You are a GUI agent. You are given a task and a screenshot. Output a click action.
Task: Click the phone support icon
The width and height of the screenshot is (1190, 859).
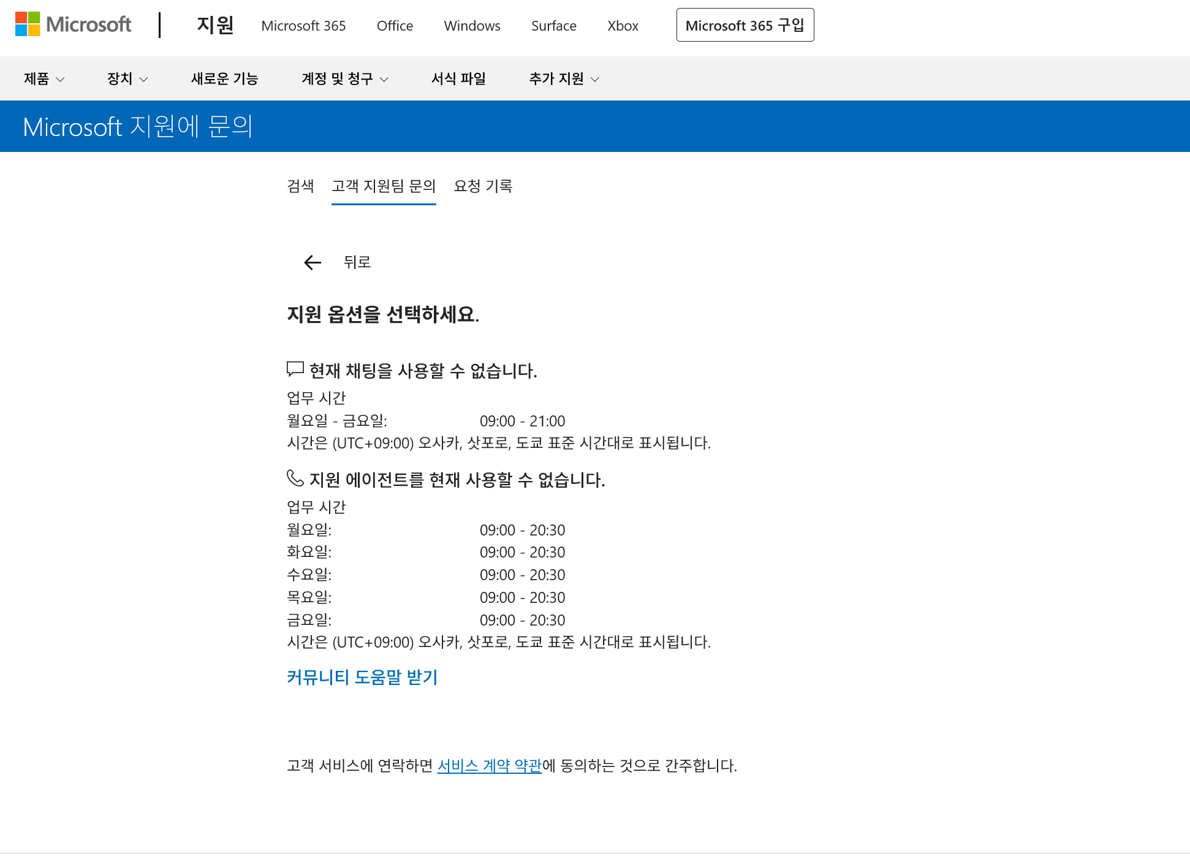coord(294,480)
